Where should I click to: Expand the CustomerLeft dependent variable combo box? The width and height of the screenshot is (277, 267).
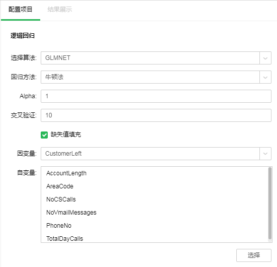point(156,154)
